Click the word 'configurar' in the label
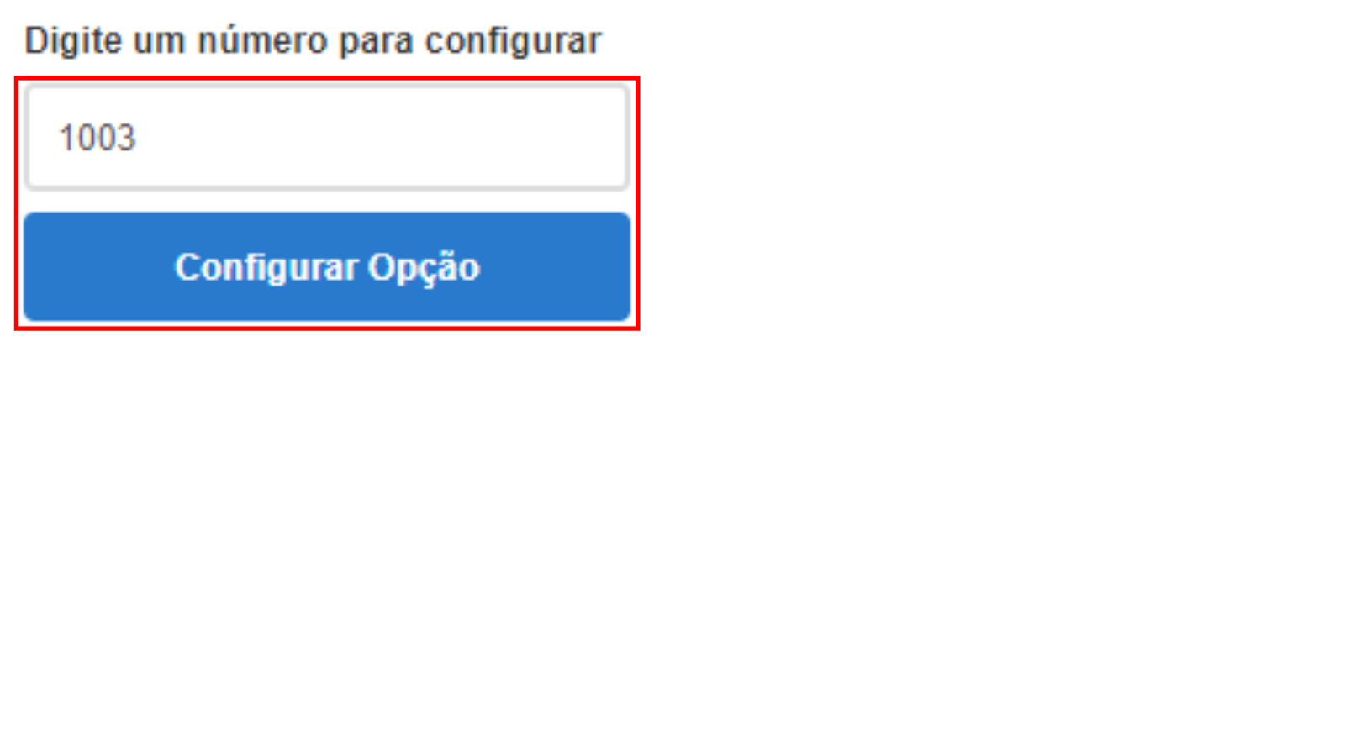 (x=513, y=41)
